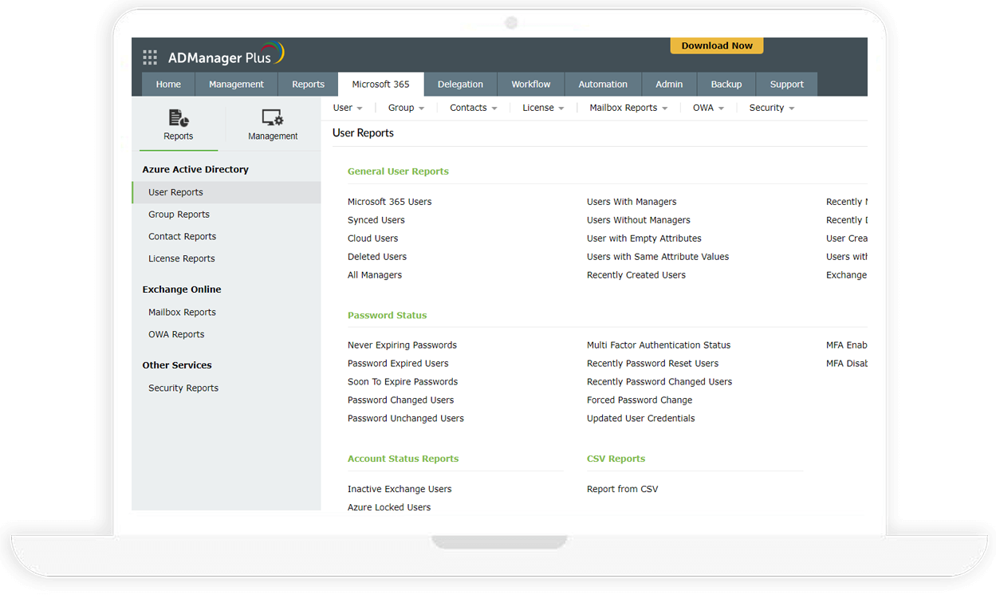The image size is (996, 595).
Task: Click the Exchange Online sidebar heading
Action: point(182,290)
